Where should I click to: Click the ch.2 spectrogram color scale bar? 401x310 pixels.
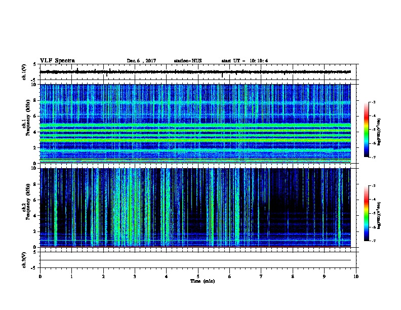[366, 213]
